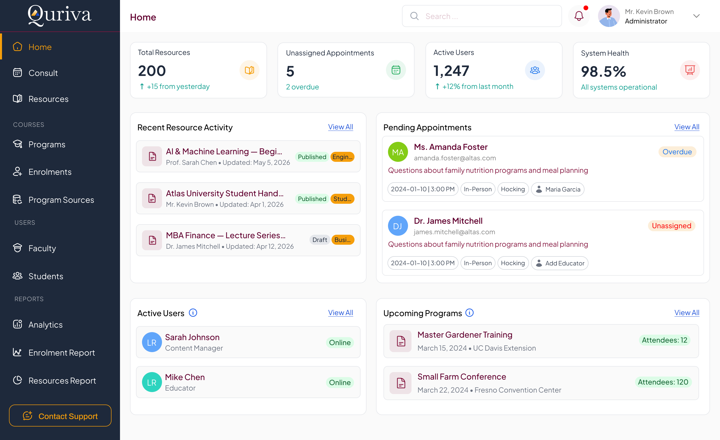
Task: Click info icon next to Active Users
Action: [x=193, y=313]
